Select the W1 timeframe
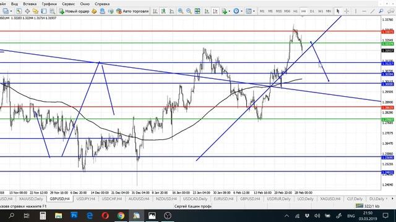This screenshot has height=222, width=396. point(321,11)
